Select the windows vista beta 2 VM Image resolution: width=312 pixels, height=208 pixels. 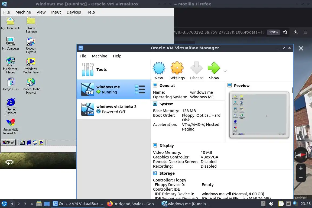click(x=114, y=109)
